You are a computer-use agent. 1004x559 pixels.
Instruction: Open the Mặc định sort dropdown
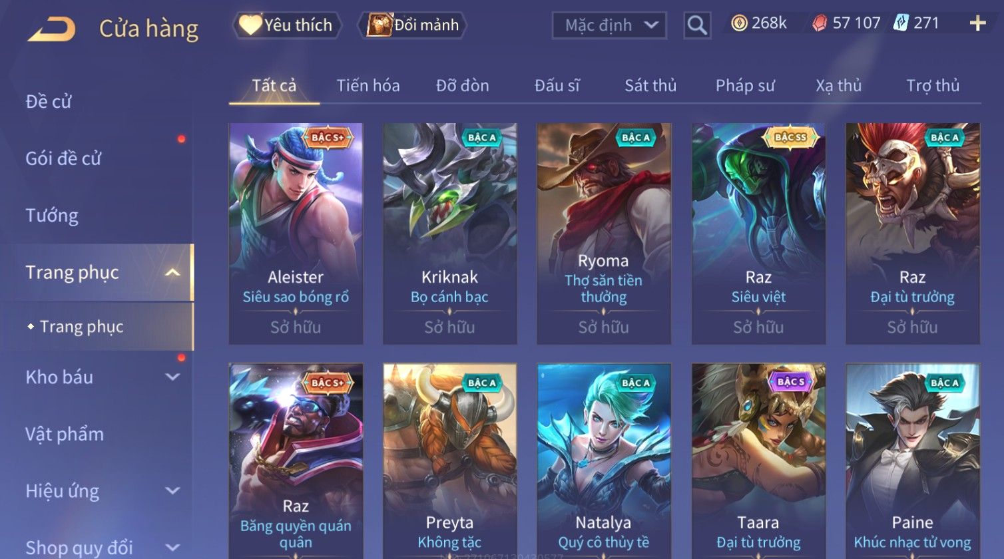click(x=609, y=25)
